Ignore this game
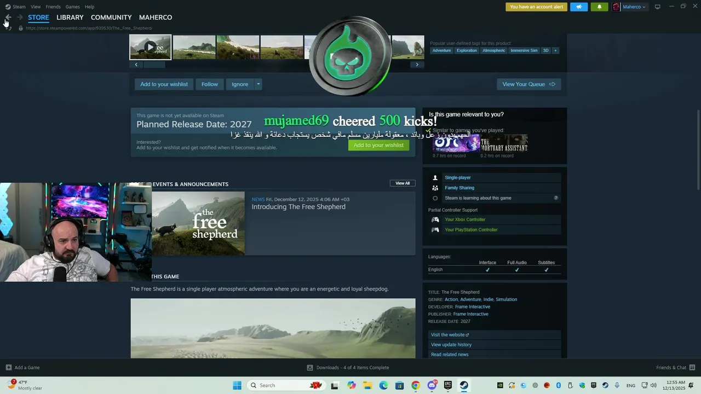Screen dimensions: 701x394 coord(240,84)
